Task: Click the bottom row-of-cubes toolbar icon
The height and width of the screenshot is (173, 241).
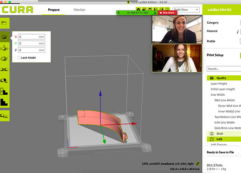Action: (x=4, y=116)
